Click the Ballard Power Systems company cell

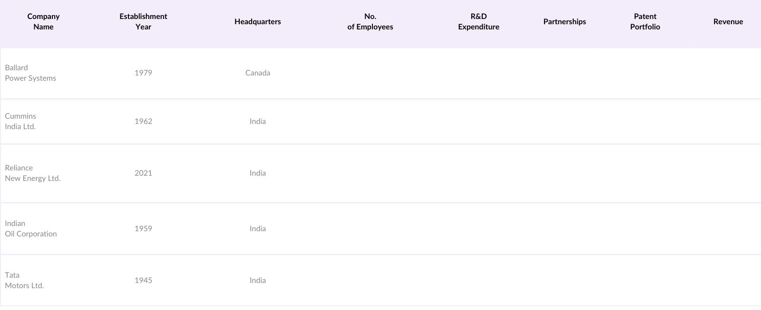pyautogui.click(x=30, y=73)
